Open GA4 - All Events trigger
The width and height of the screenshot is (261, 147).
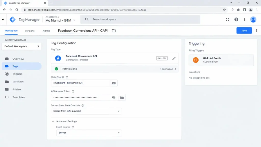(221, 60)
